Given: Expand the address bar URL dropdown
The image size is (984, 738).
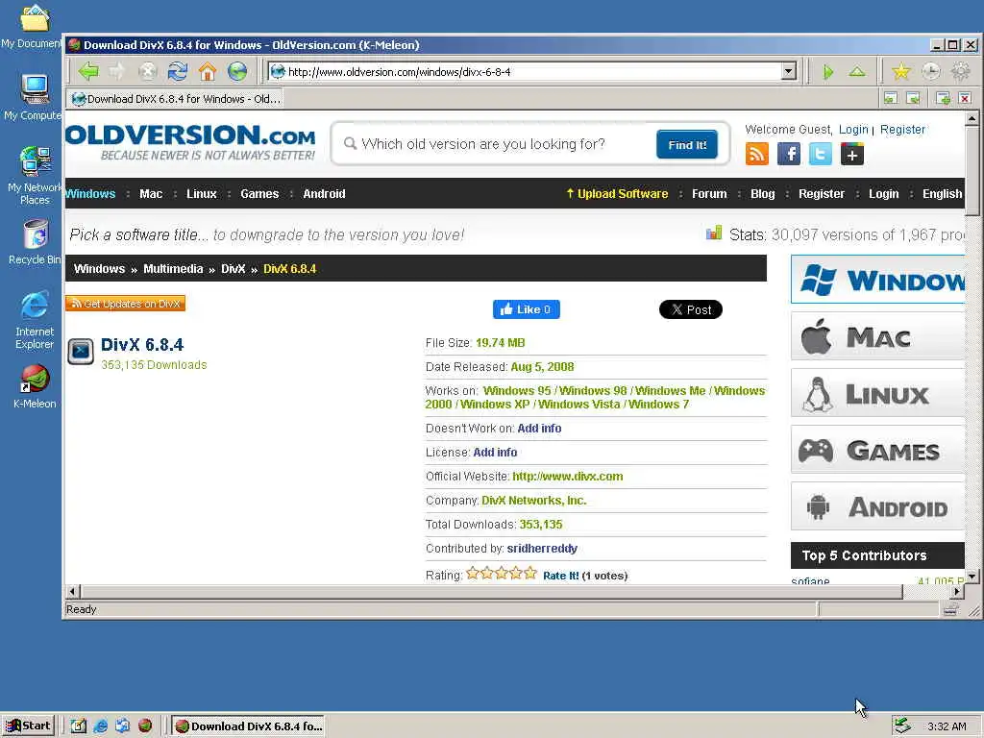Looking at the screenshot, I should 789,71.
